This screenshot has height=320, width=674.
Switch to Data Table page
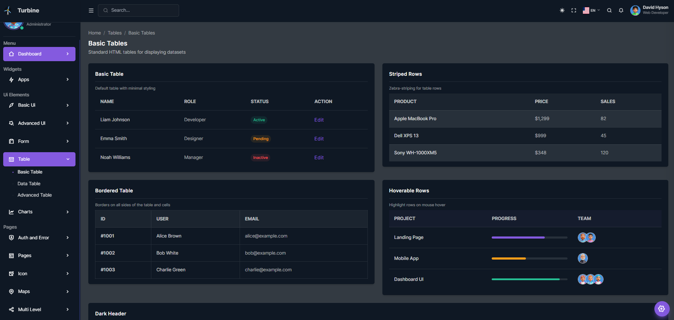(x=29, y=183)
